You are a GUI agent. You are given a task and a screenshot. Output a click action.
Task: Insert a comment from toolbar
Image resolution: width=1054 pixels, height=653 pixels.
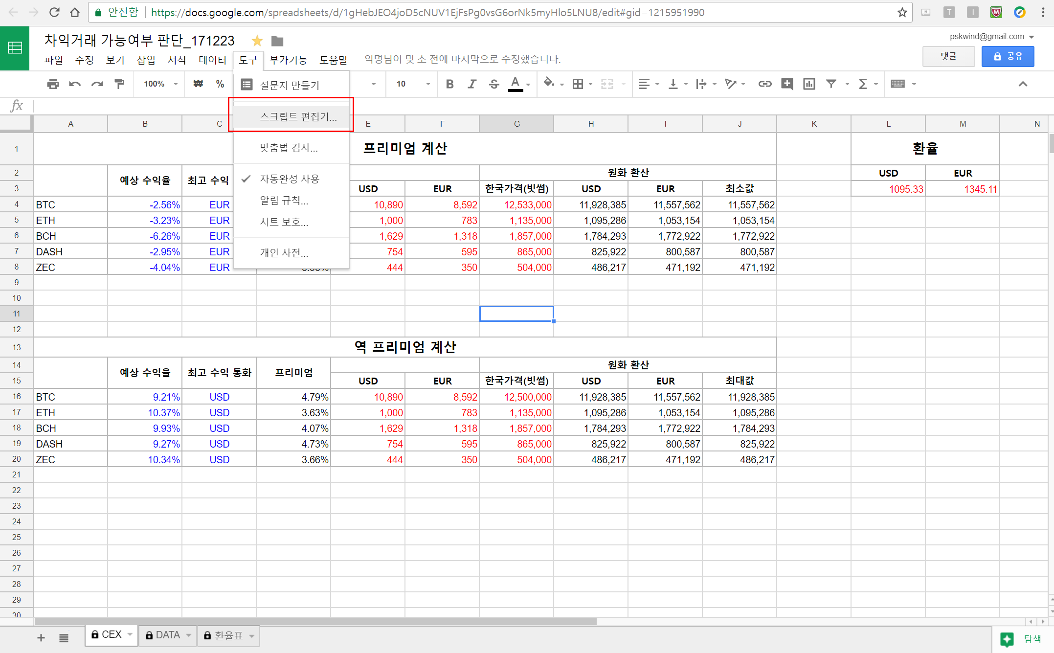tap(787, 84)
